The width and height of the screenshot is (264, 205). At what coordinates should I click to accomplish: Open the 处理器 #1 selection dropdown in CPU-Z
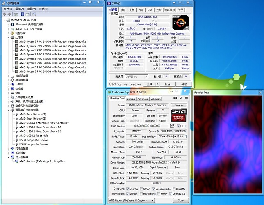tap(137, 76)
